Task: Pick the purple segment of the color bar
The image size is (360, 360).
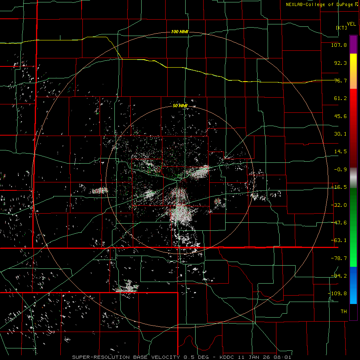Action: point(353,45)
